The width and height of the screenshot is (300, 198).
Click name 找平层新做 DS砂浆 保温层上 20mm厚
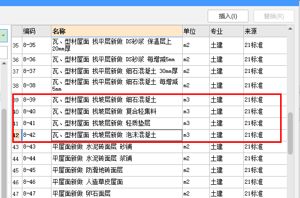tap(117, 45)
